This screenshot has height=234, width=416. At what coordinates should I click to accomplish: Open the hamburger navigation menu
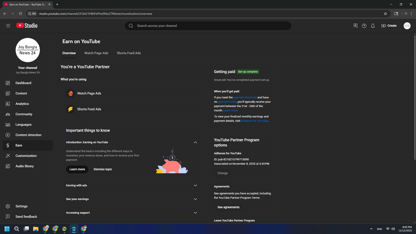(8, 25)
